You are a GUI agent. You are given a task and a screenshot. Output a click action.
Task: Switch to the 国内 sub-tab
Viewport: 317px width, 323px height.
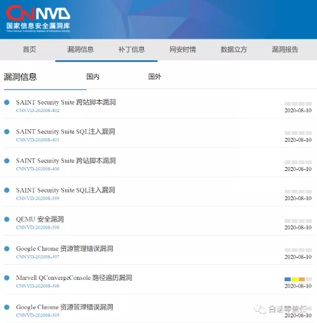tap(93, 77)
